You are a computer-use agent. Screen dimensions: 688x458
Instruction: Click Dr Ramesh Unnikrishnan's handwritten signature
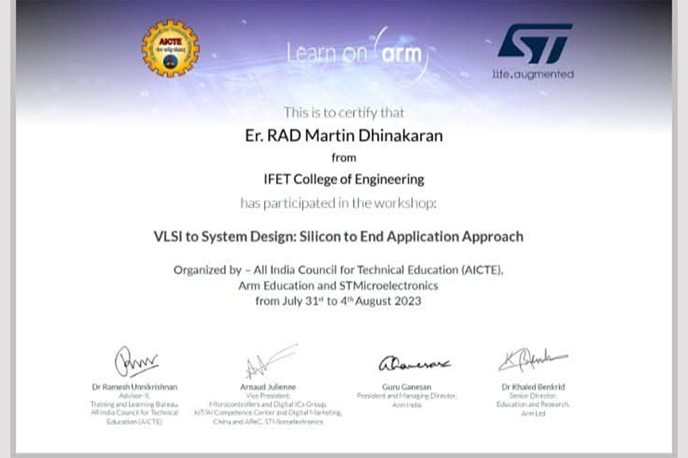pos(136,362)
